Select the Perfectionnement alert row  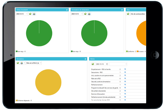click(118, 85)
